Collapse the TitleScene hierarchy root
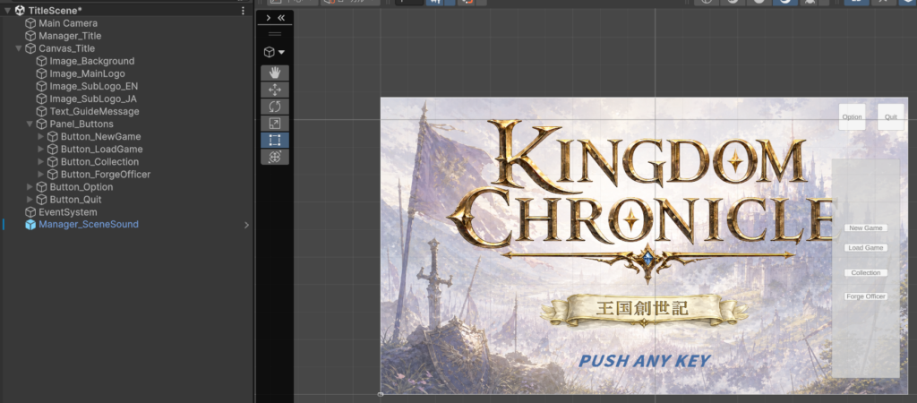This screenshot has height=403, width=917. pos(7,11)
